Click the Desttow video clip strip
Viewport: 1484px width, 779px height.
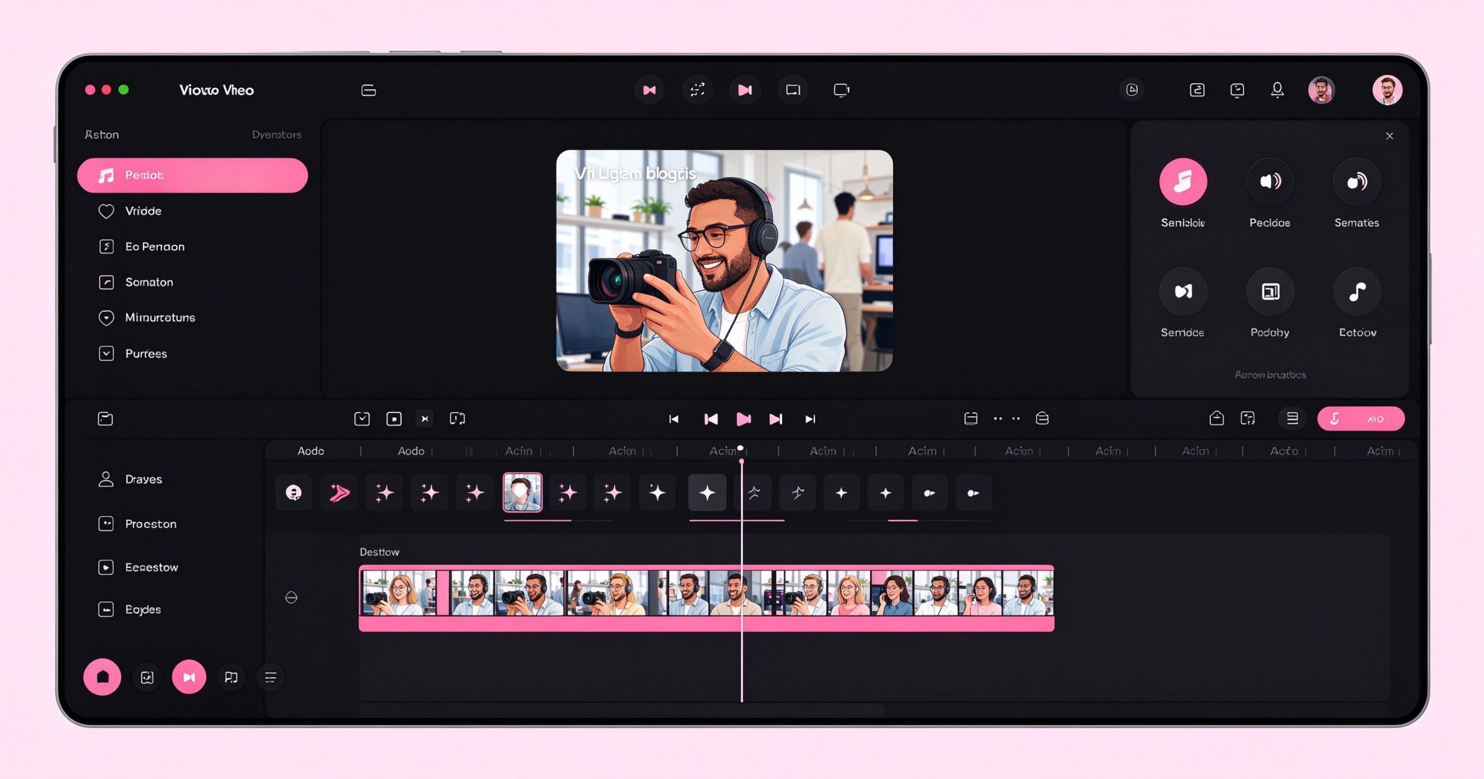[x=706, y=598]
